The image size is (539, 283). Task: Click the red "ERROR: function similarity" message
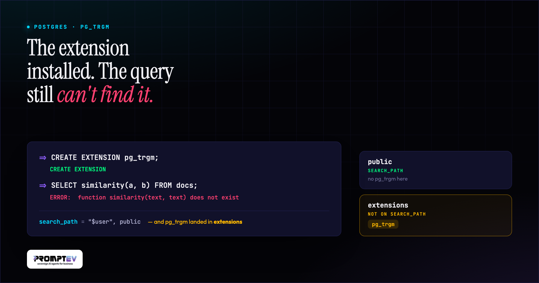pos(144,197)
